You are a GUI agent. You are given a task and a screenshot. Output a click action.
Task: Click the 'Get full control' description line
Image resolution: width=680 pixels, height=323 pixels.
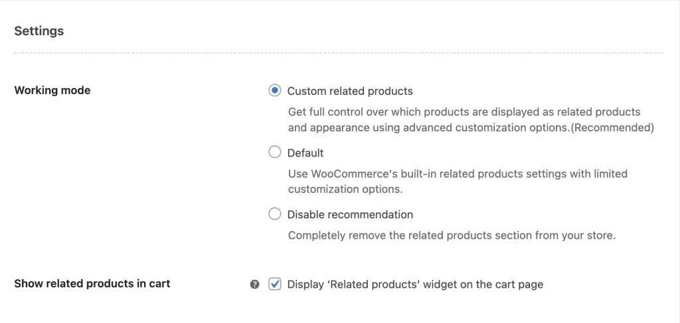(464, 112)
